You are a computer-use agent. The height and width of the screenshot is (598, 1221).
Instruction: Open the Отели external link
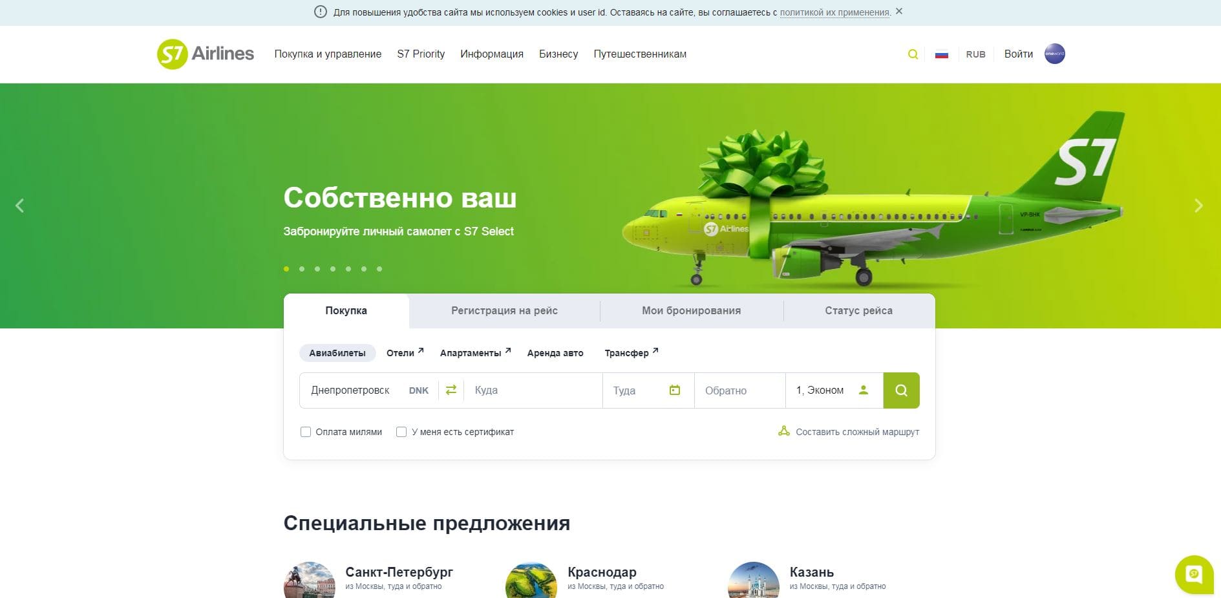[405, 353]
